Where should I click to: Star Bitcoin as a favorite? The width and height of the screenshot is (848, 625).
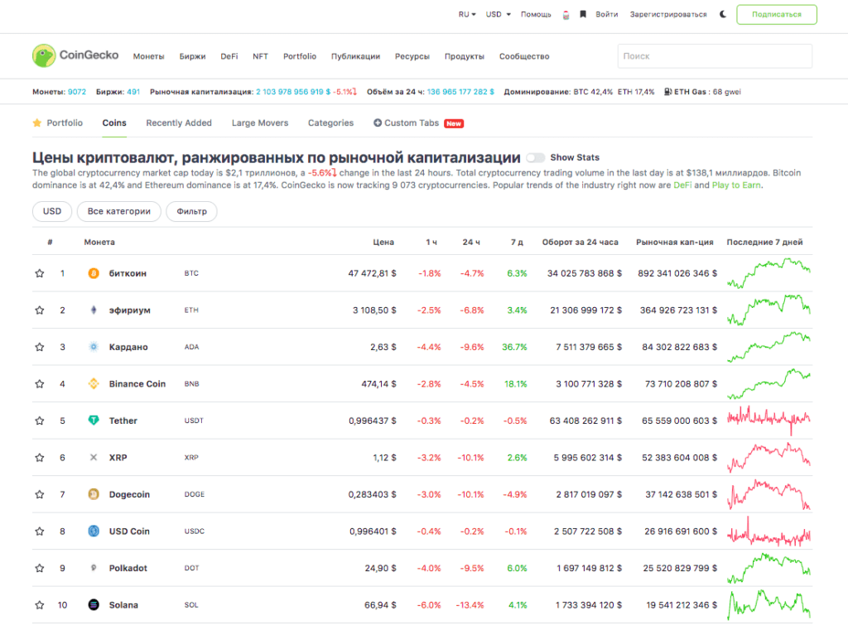point(39,273)
